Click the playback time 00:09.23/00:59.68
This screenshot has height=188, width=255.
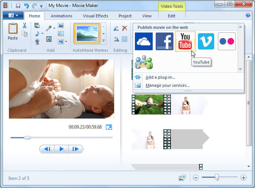pos(85,127)
